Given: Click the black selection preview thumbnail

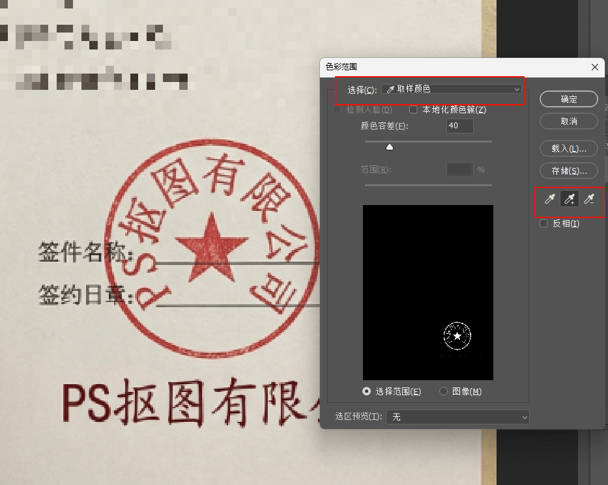Looking at the screenshot, I should click(x=427, y=292).
